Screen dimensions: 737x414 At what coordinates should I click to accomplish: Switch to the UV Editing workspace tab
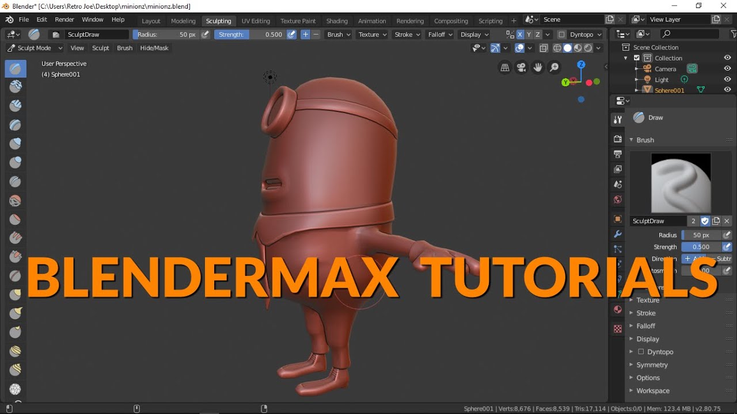(x=256, y=21)
